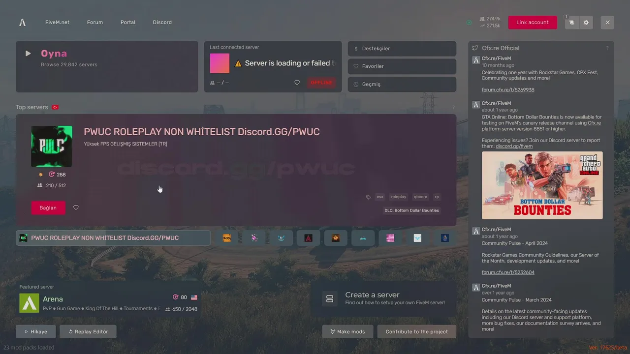Open the Discord menu item

[x=162, y=22]
